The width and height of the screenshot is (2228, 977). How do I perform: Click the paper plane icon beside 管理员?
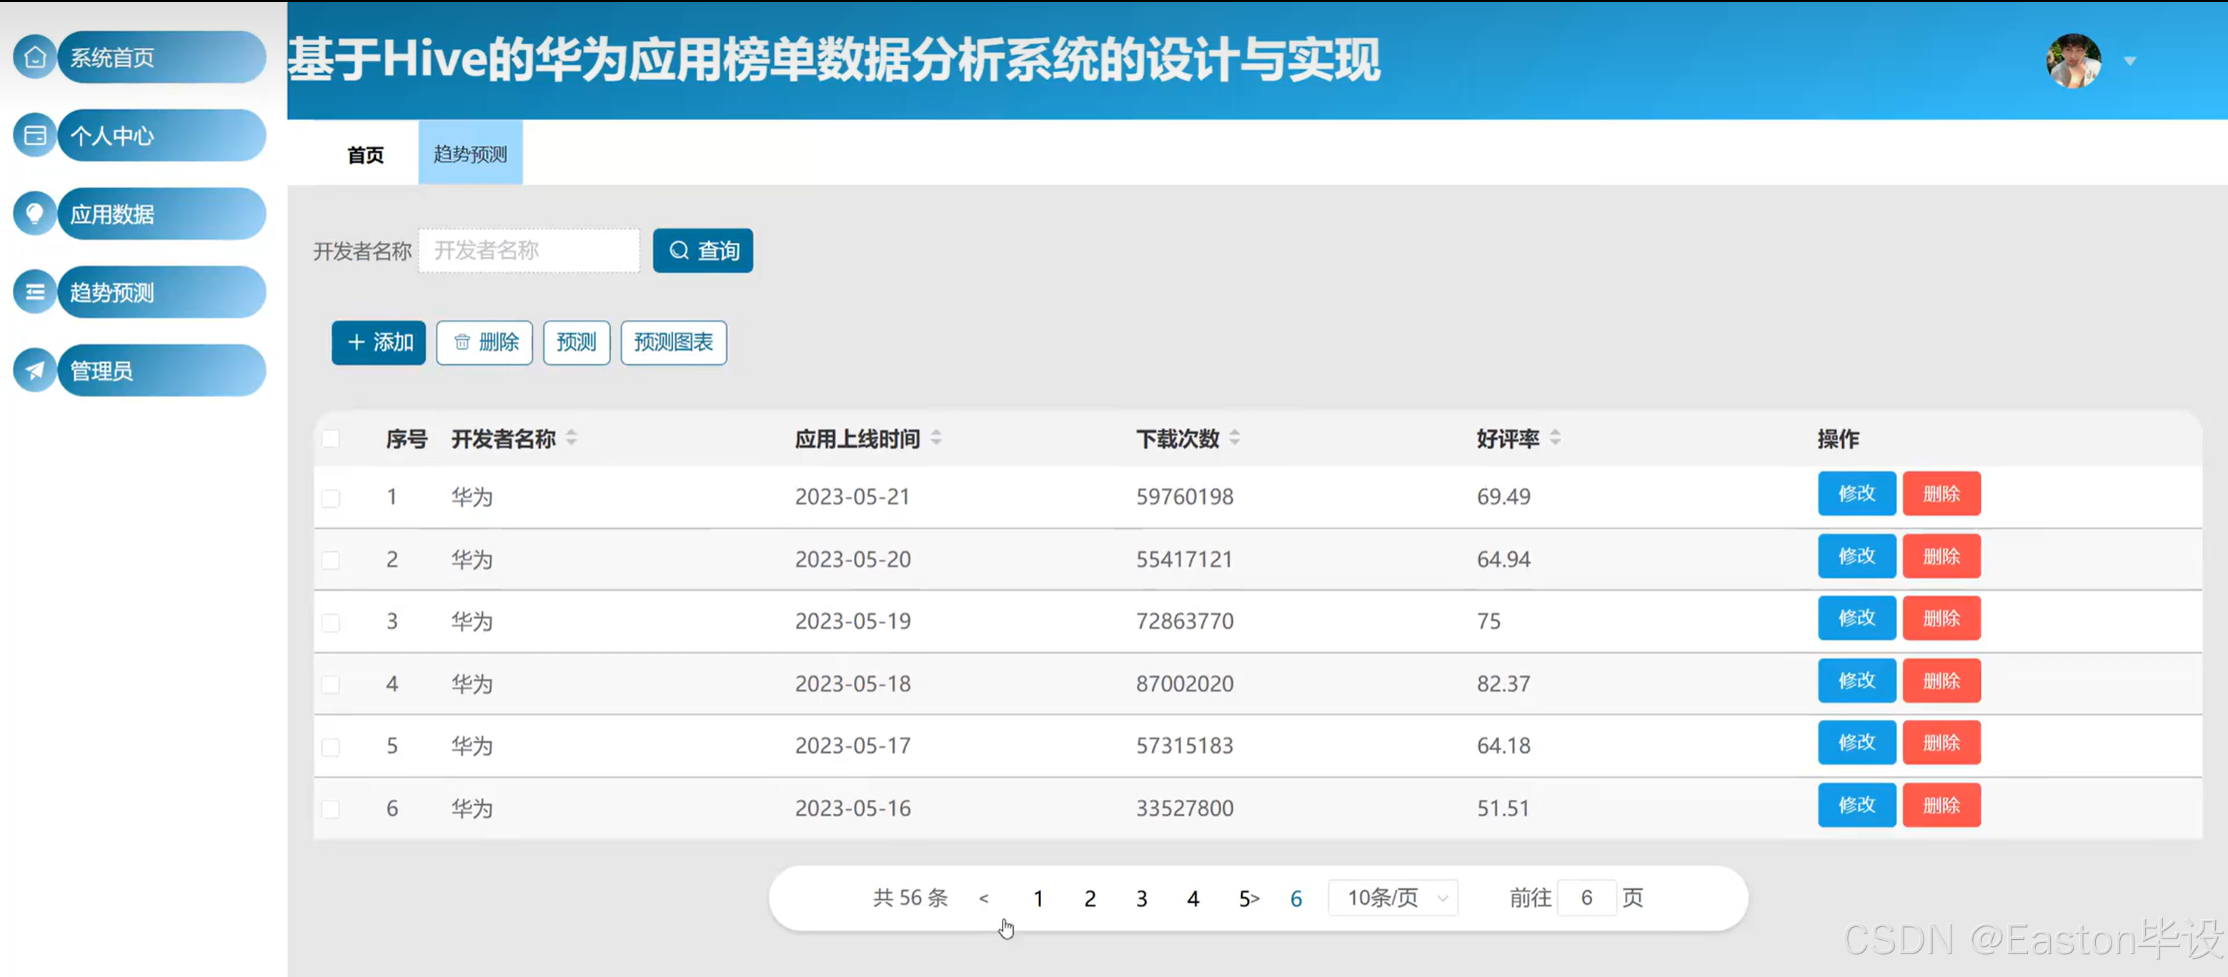[34, 371]
